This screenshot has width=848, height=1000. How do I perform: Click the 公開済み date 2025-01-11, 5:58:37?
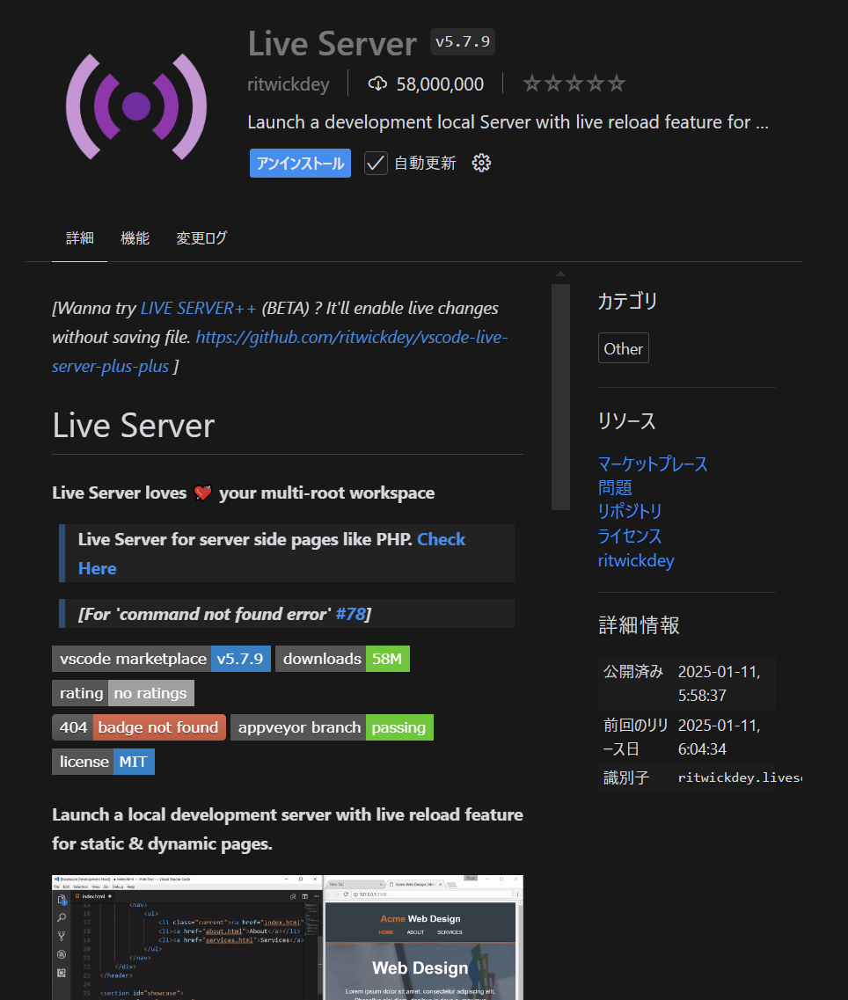[x=719, y=683]
